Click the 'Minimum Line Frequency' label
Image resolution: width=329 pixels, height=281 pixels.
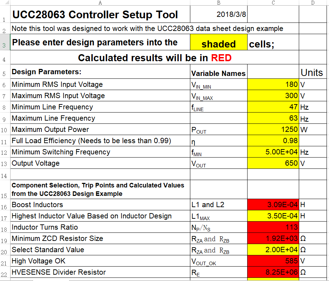coord(52,107)
